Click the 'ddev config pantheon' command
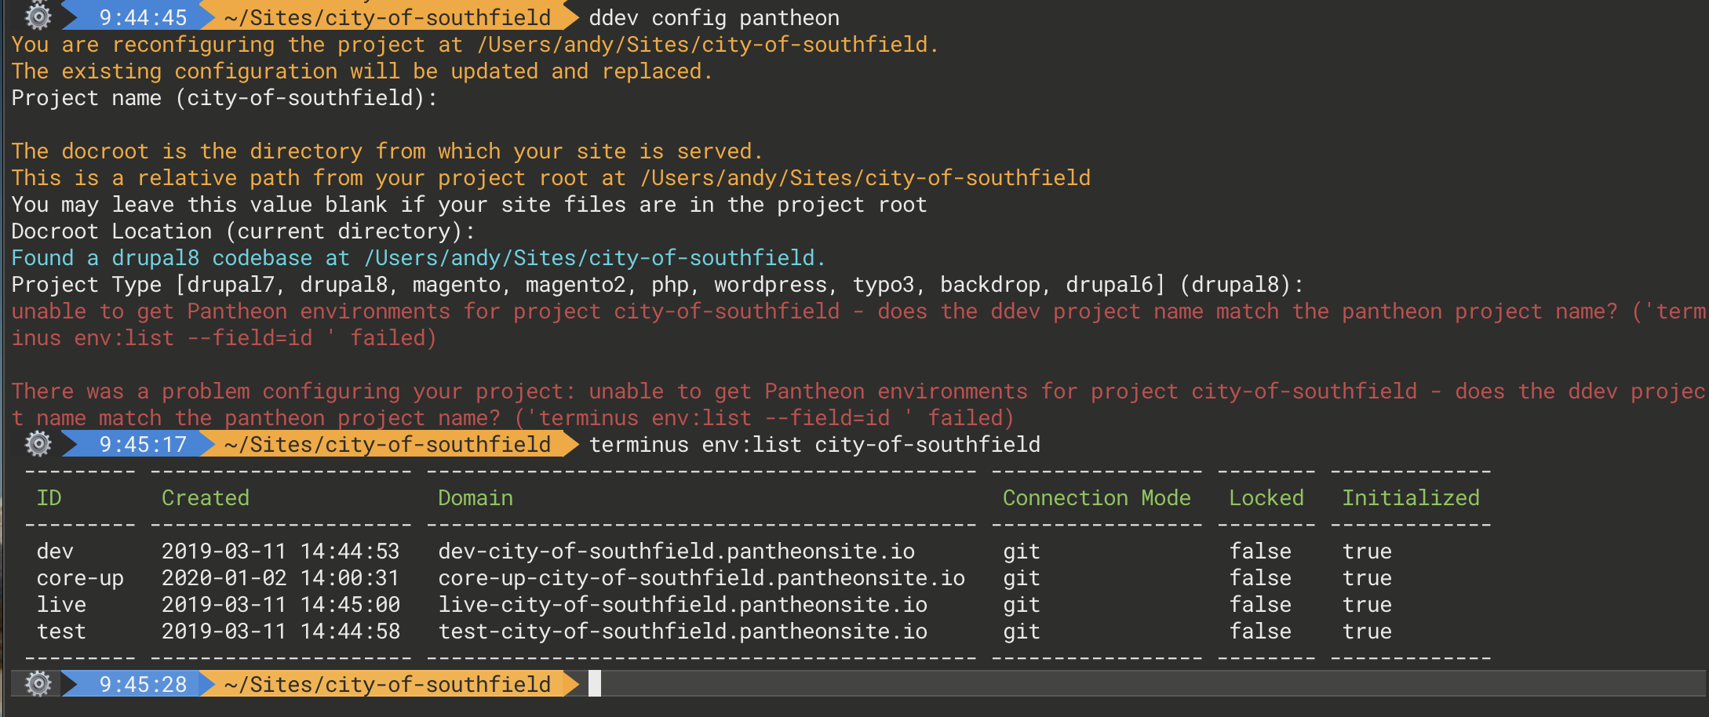This screenshot has height=717, width=1709. [714, 18]
